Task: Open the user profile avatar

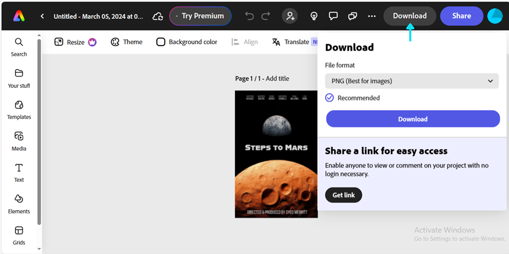Action: pos(495,16)
